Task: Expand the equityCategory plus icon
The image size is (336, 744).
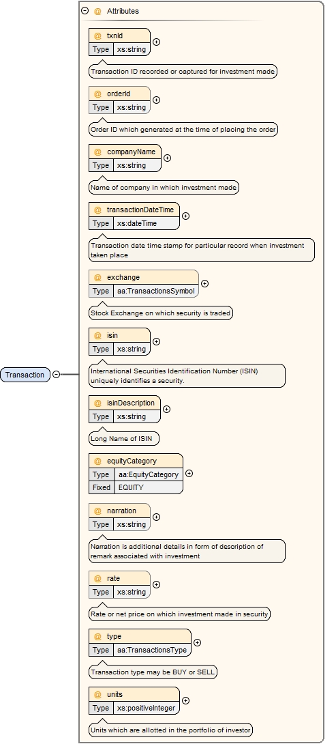Action: pyautogui.click(x=189, y=474)
